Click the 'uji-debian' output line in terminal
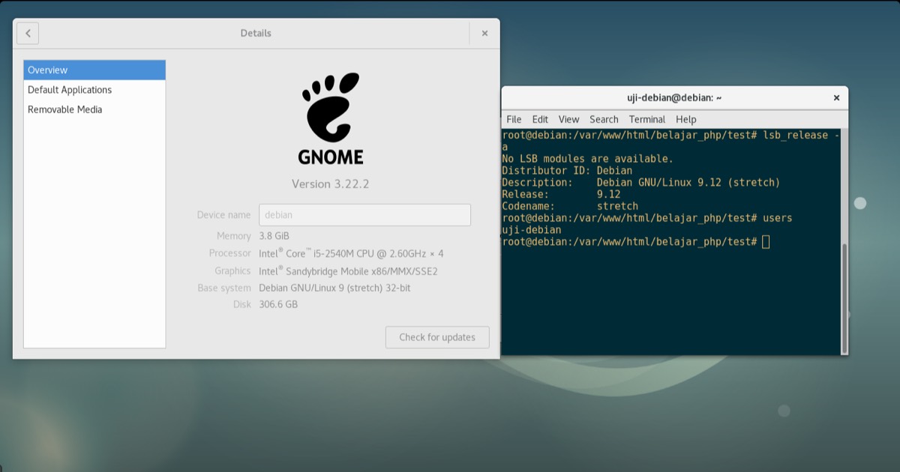Viewport: 900px width, 472px height. (531, 230)
